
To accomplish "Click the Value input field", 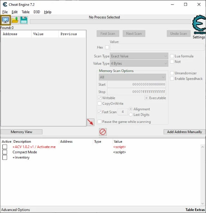I will coord(157,47).
